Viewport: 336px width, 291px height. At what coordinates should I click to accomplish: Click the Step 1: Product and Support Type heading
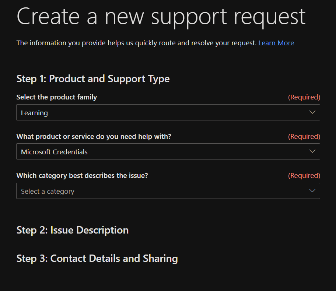93,78
